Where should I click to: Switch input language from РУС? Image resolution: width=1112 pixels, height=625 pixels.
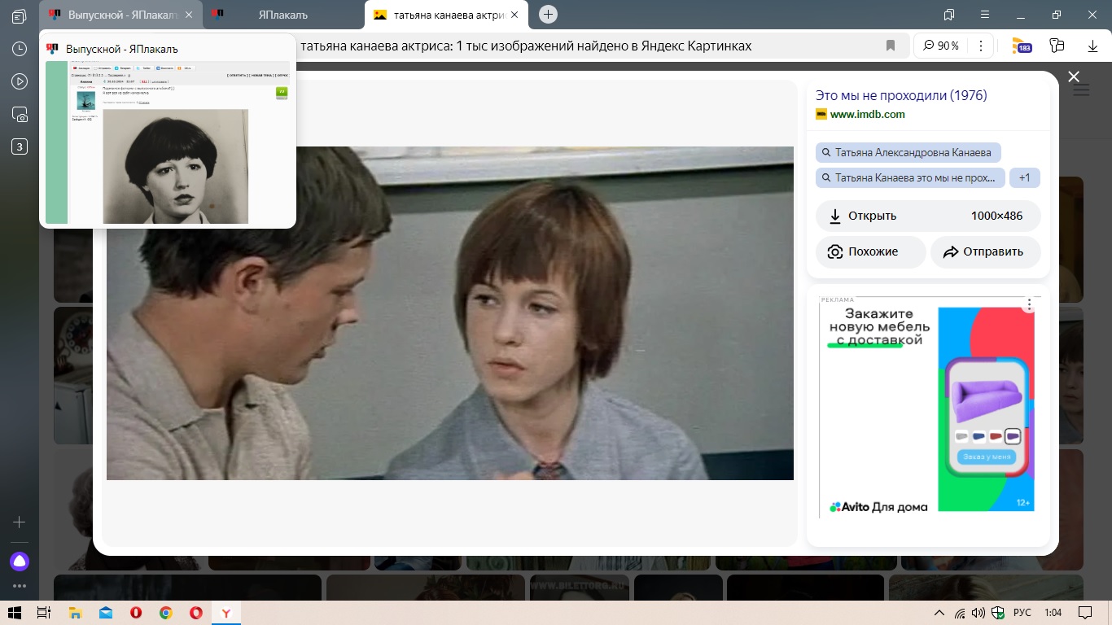(1022, 613)
